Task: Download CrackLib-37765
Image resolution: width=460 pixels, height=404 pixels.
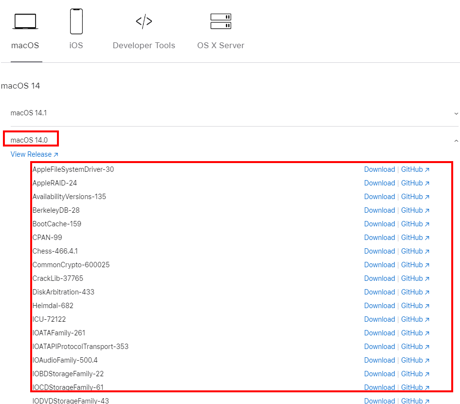Action: pyautogui.click(x=380, y=278)
